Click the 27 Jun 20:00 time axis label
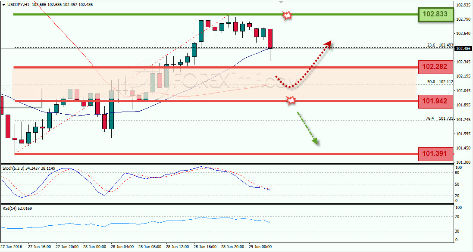Viewport: 473px width, 252px height. [x=67, y=246]
